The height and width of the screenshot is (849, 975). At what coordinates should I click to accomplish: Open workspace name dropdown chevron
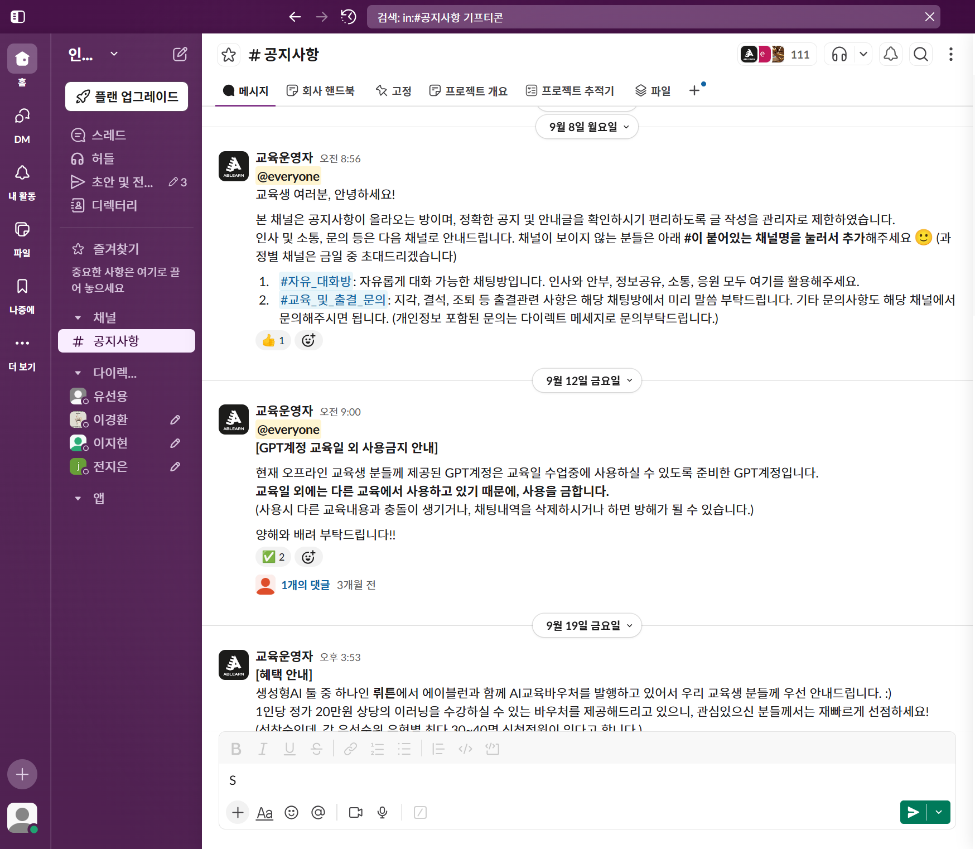pyautogui.click(x=114, y=54)
